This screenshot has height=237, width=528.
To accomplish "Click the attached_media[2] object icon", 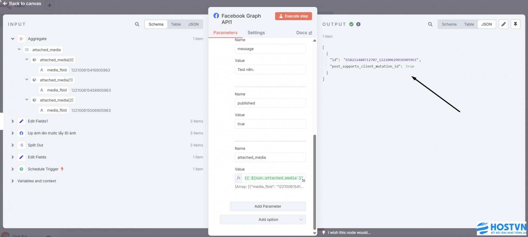I will tap(34, 100).
